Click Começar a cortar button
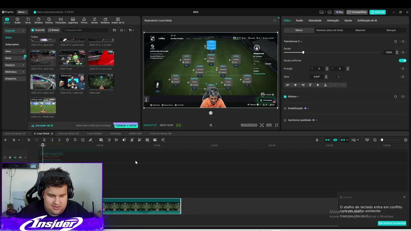Image resolution: width=411 pixels, height=231 pixels. point(126,125)
